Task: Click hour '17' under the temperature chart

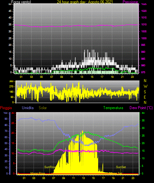Action: (x=103, y=178)
